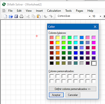
Task: Save the worksheet using the floppy icon
Action: [x=16, y=16]
